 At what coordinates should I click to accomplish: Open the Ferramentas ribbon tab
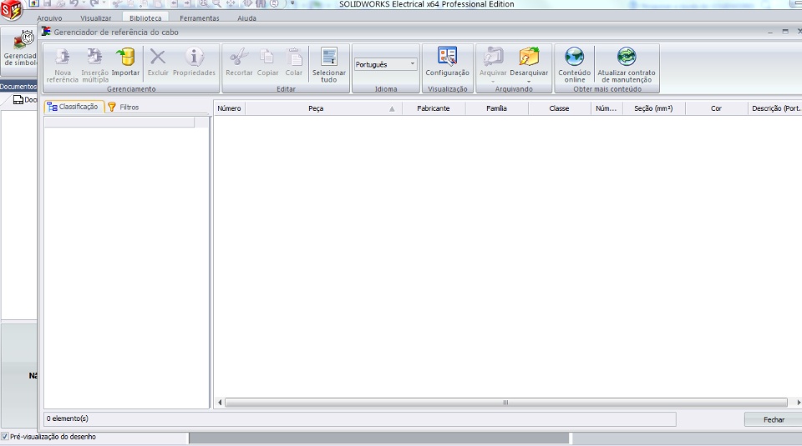tap(200, 18)
